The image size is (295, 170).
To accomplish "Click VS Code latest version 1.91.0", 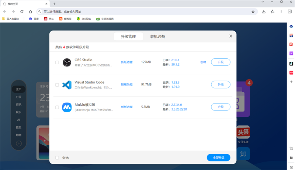I will (176, 87).
